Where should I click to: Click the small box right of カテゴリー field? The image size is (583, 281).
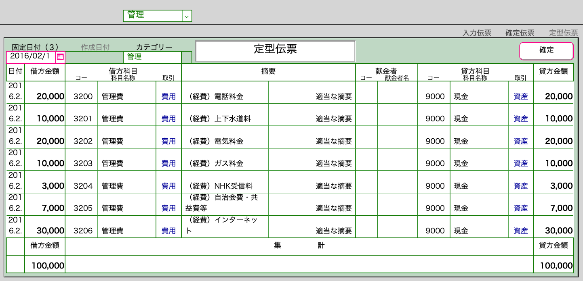pyautogui.click(x=187, y=57)
